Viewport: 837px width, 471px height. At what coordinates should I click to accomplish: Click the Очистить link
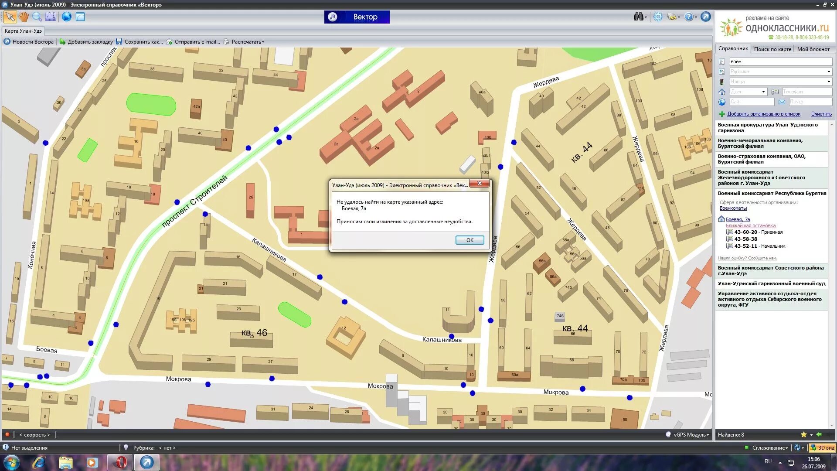click(821, 114)
